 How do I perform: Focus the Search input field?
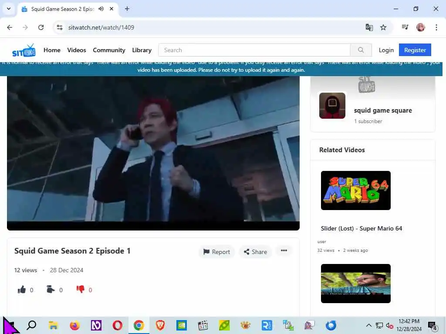(254, 50)
